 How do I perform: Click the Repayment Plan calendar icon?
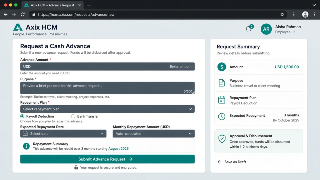(x=222, y=100)
